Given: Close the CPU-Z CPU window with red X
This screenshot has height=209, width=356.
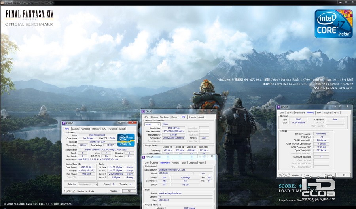Looking at the screenshot, I should tap(132, 122).
